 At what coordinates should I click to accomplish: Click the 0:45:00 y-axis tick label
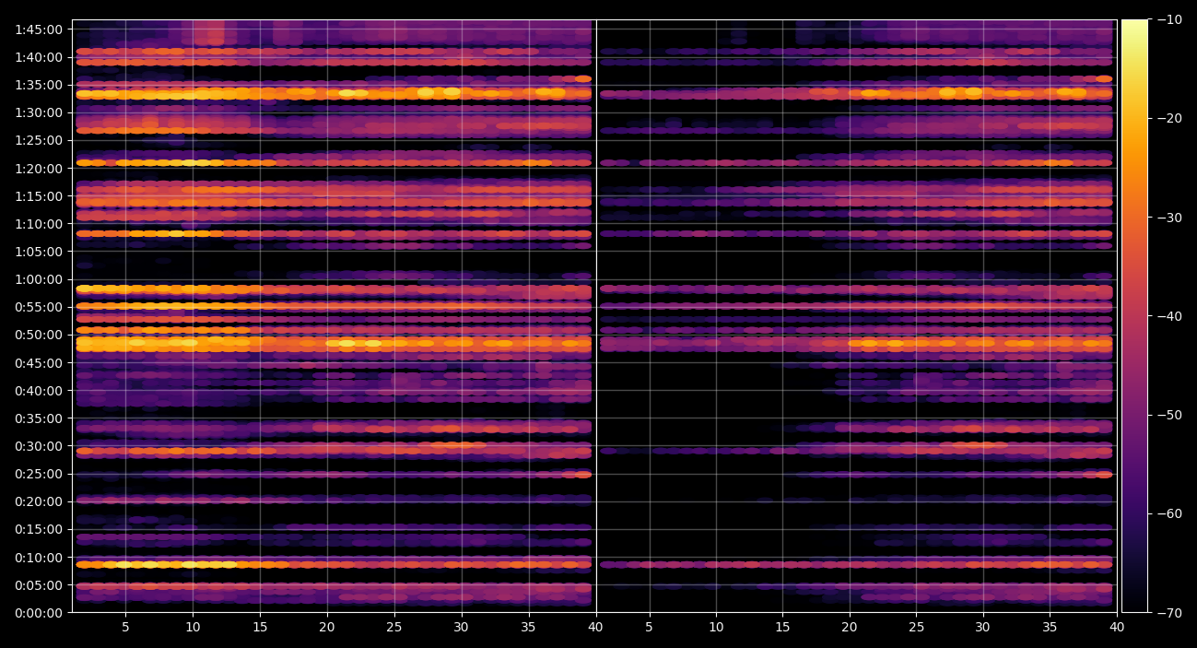(x=39, y=363)
